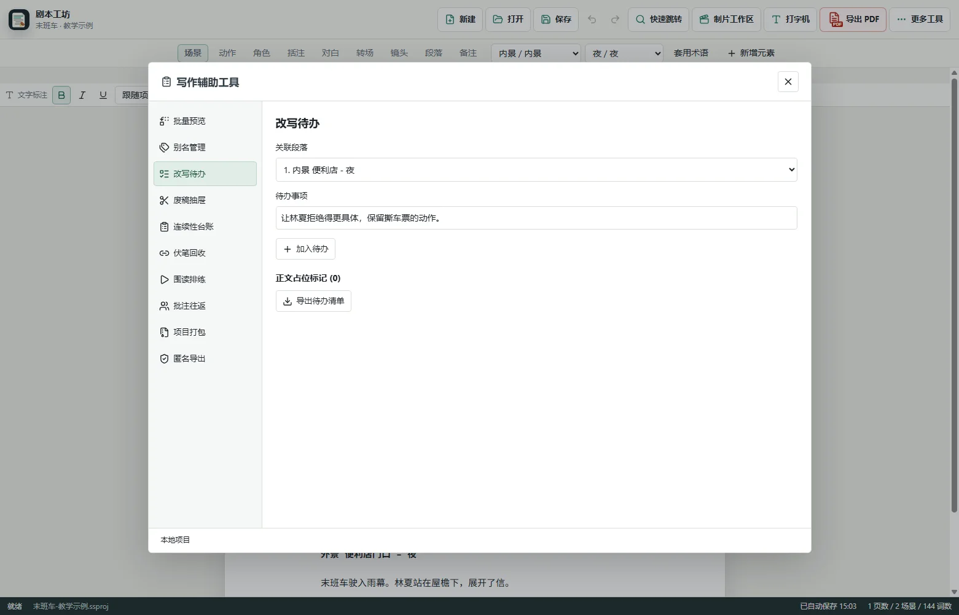Open 批注往返 sidebar item
The image size is (959, 615).
[205, 306]
